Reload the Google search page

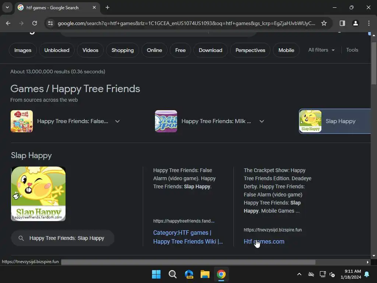[x=35, y=23]
